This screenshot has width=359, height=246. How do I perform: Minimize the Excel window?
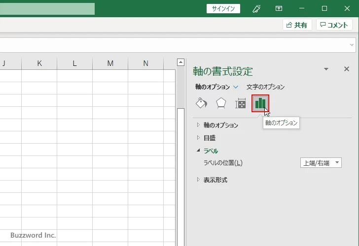coord(302,8)
